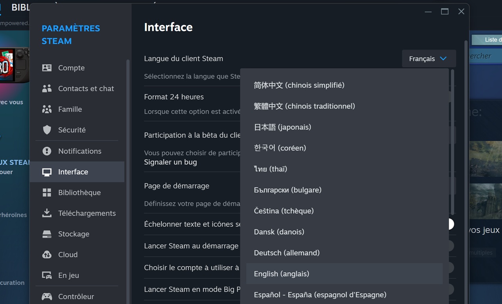Click the Interface monitor icon
This screenshot has width=502, height=304.
pyautogui.click(x=47, y=172)
